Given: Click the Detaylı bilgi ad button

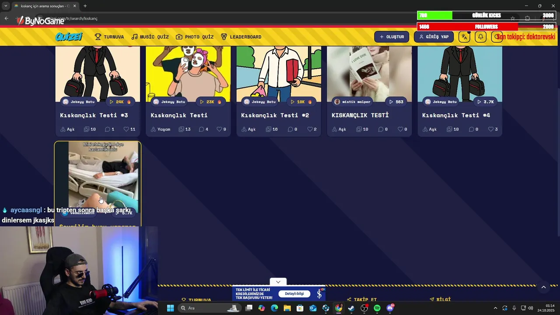Looking at the screenshot, I should coord(294,294).
